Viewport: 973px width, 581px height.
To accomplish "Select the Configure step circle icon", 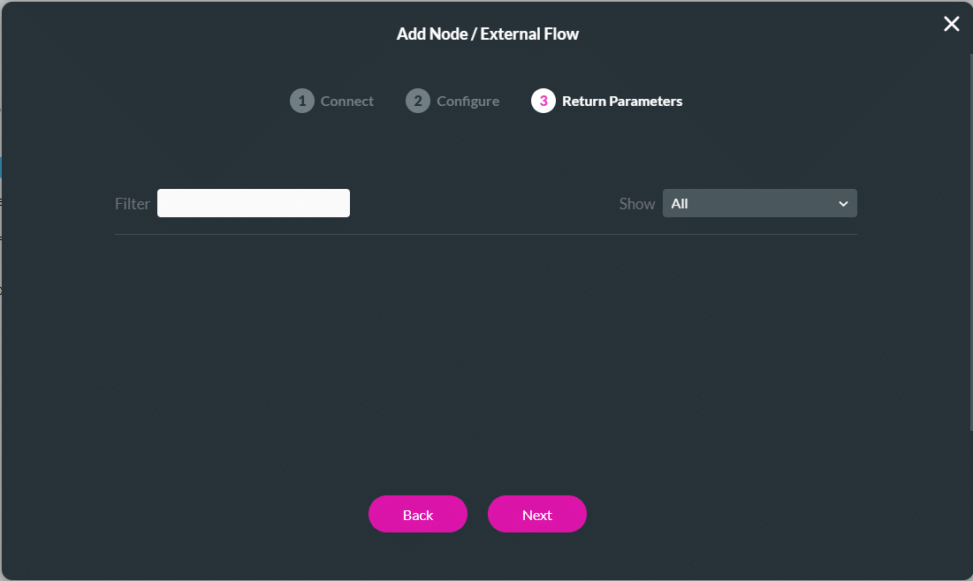I will pyautogui.click(x=417, y=101).
